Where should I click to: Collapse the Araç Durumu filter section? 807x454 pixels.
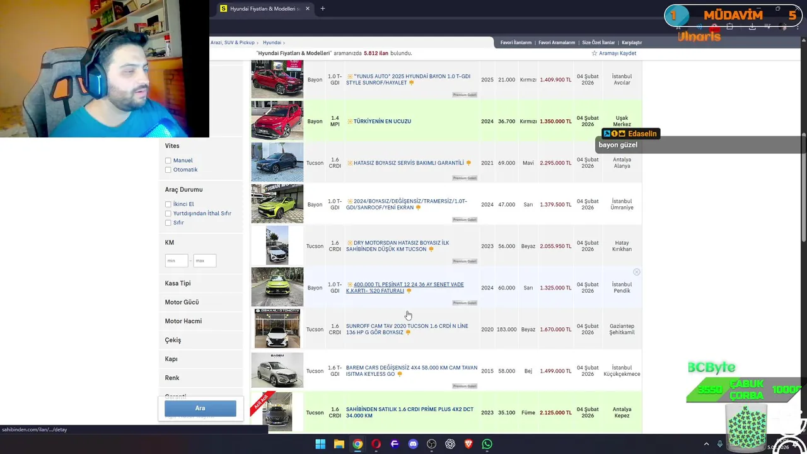tap(183, 189)
